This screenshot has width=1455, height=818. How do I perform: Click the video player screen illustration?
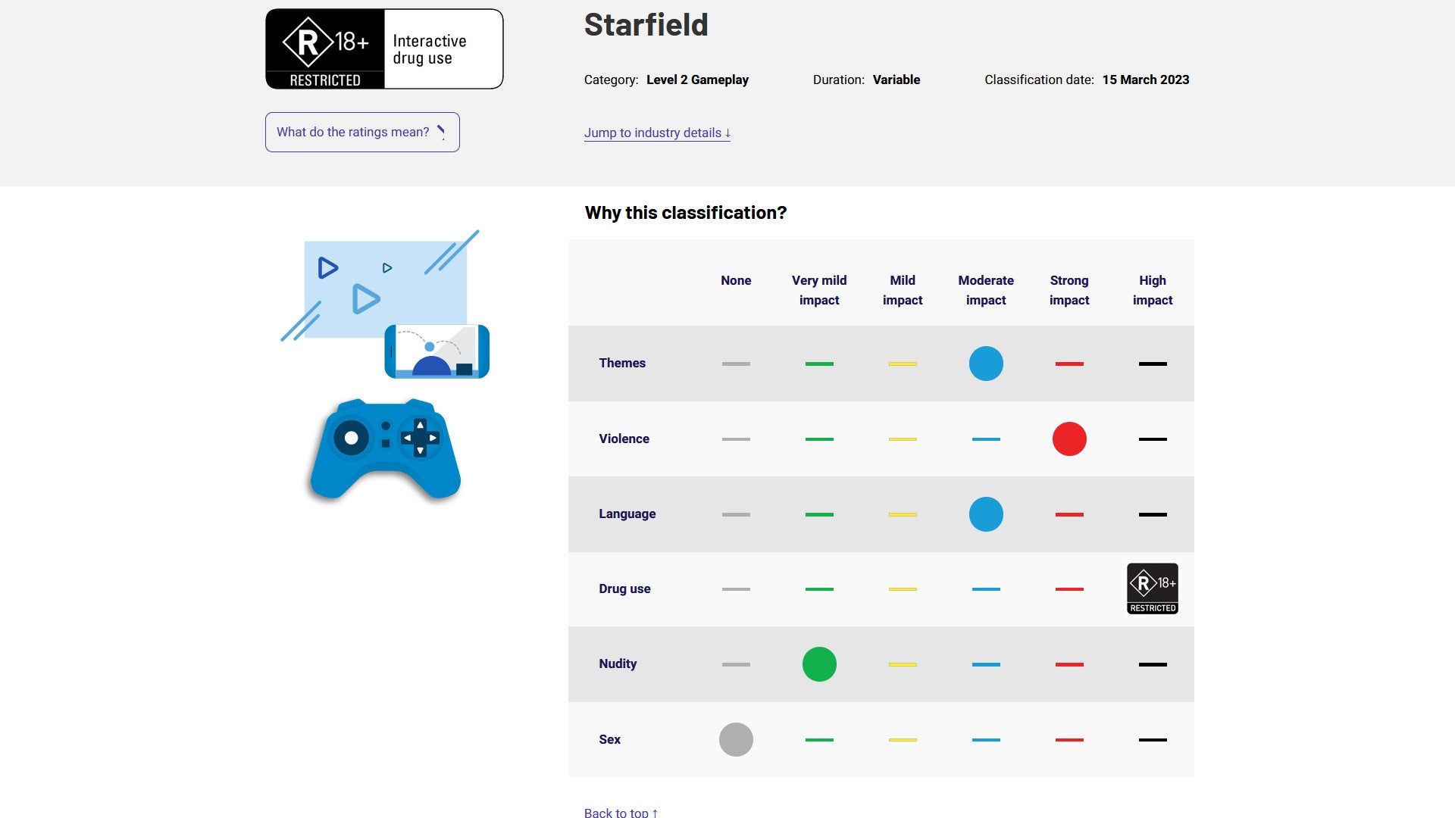[385, 289]
